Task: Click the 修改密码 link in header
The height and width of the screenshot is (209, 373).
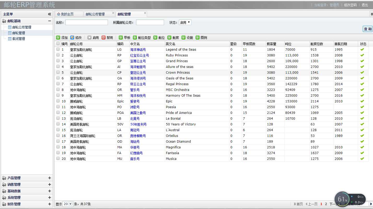Action: click(x=350, y=5)
